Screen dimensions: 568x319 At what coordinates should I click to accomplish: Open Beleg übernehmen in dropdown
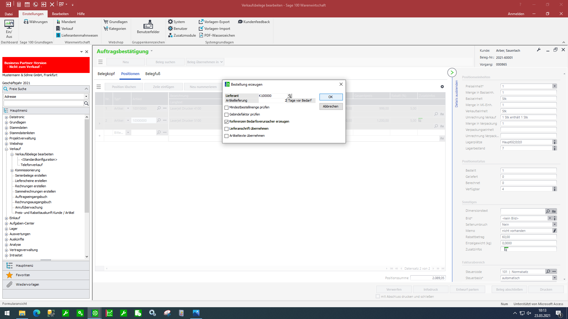pos(205,62)
